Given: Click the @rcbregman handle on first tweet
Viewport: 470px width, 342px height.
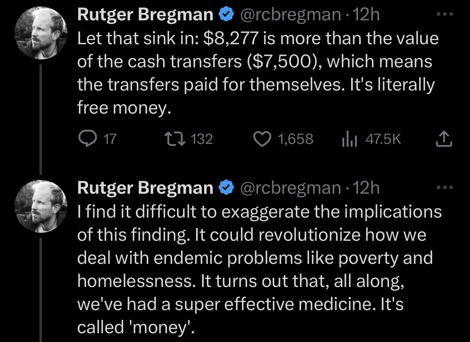Looking at the screenshot, I should (x=290, y=15).
